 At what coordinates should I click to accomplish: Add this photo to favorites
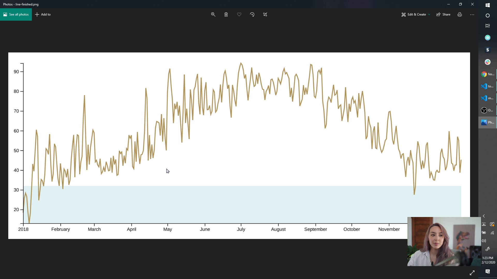(239, 14)
